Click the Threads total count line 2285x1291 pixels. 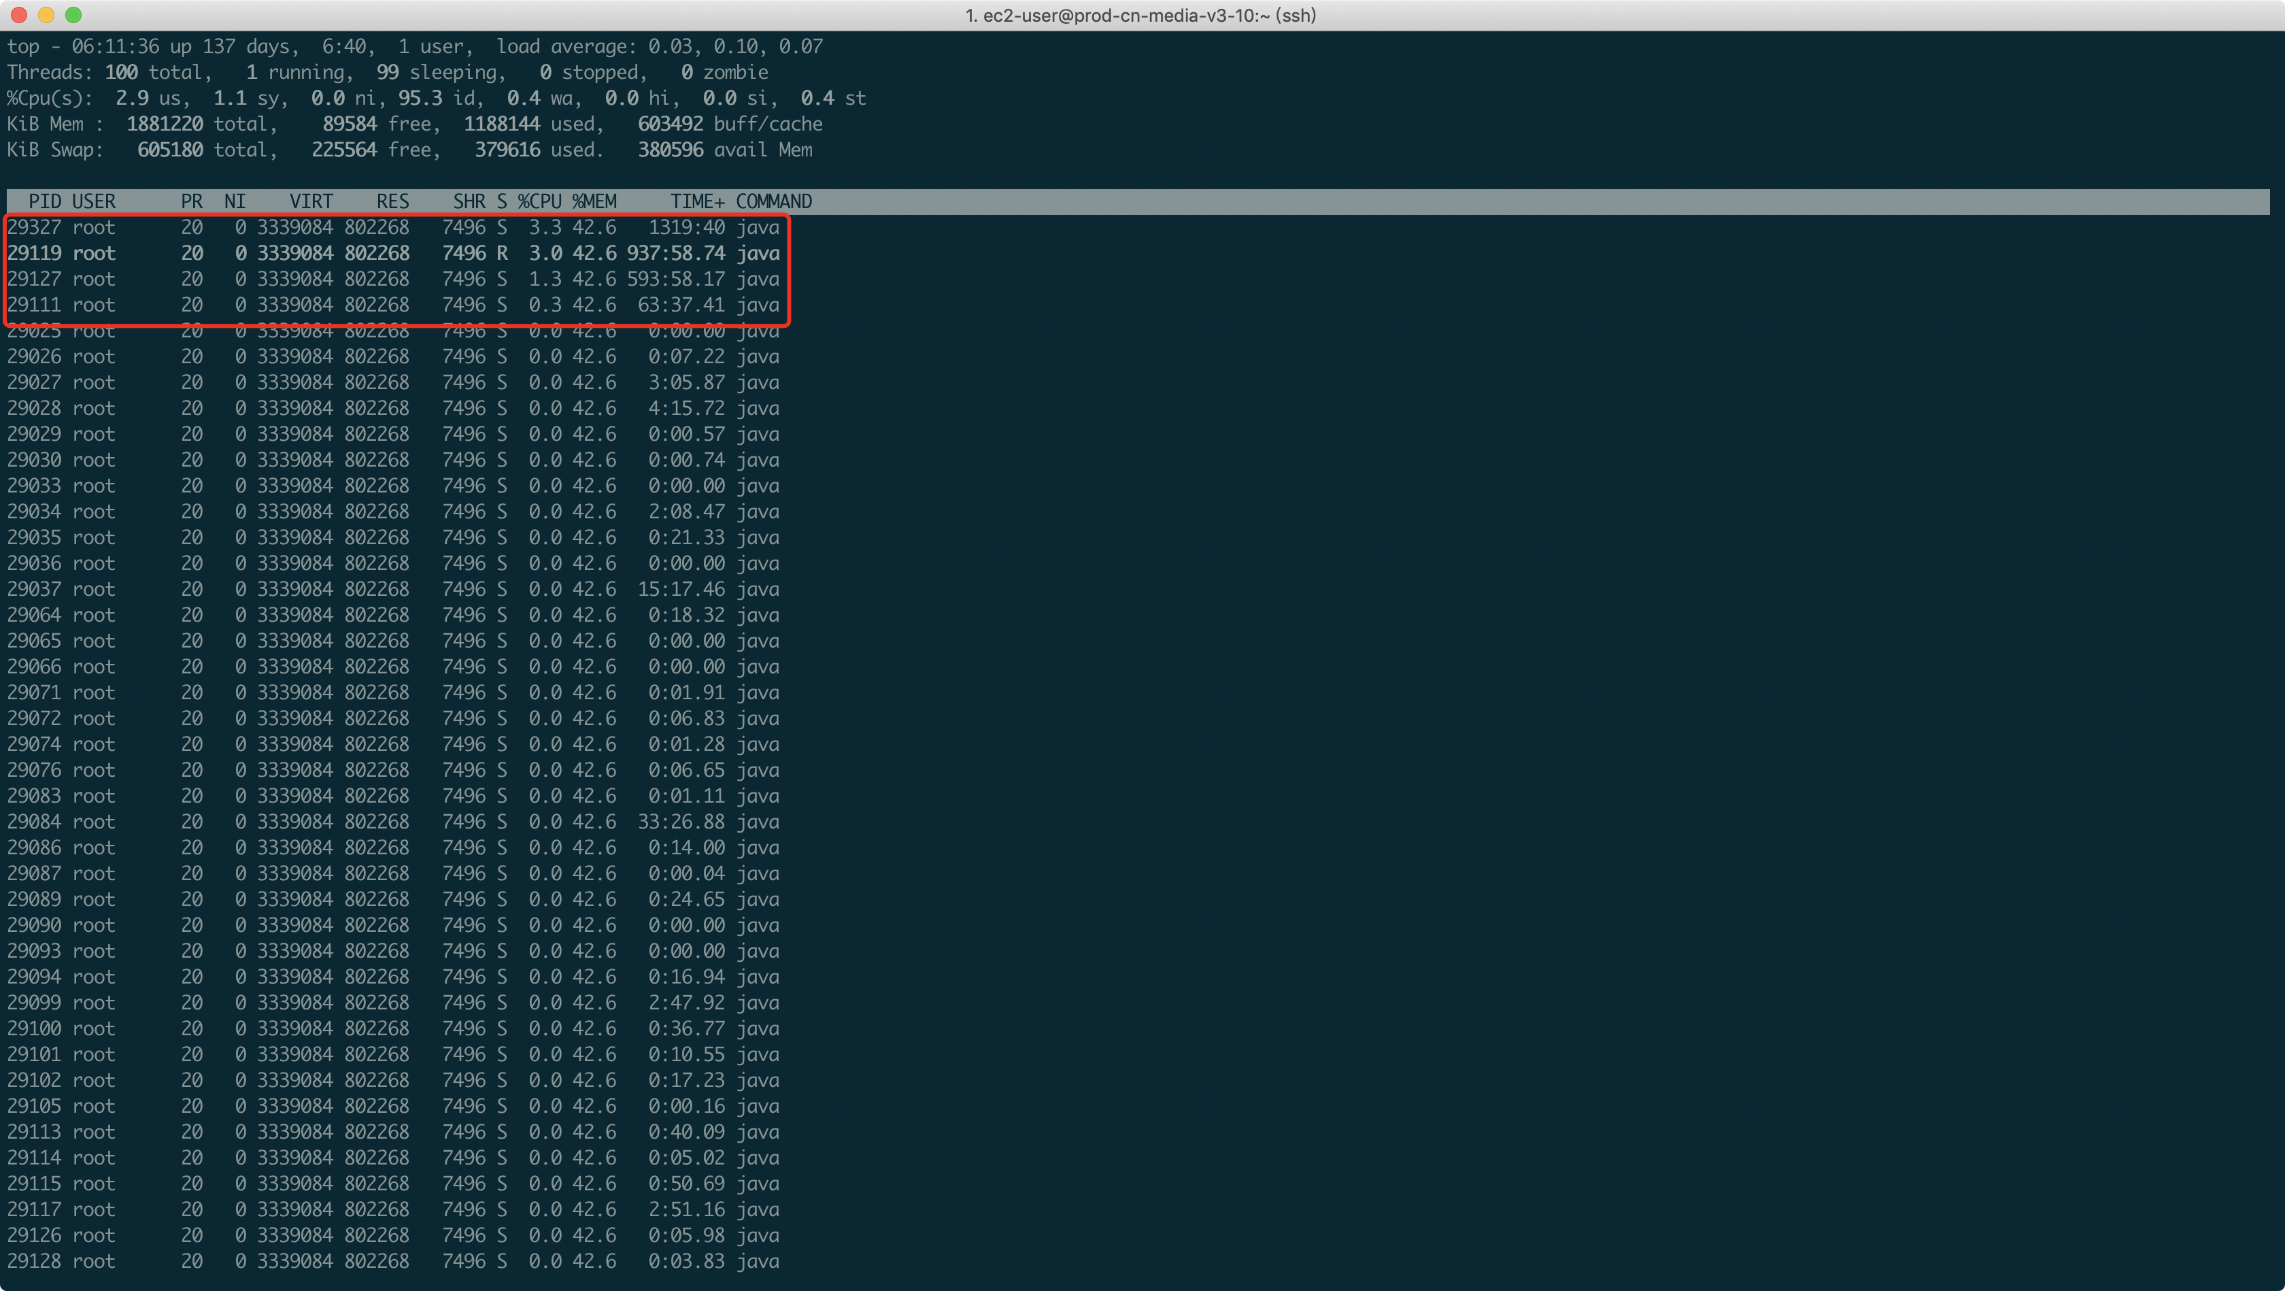[387, 72]
